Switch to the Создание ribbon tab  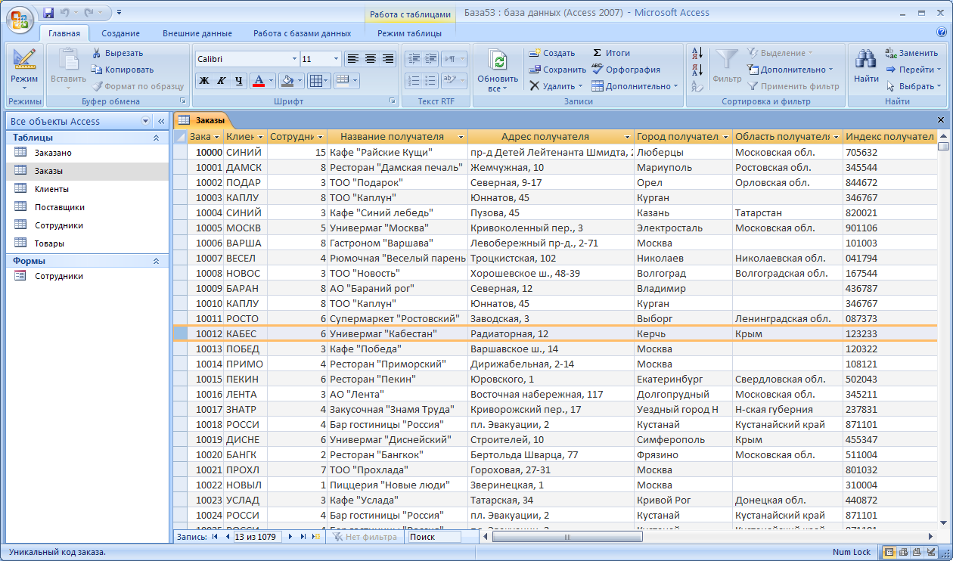click(x=121, y=33)
